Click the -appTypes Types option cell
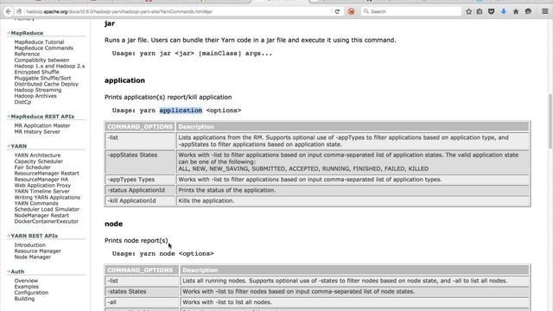553x311 pixels. pyautogui.click(x=140, y=180)
